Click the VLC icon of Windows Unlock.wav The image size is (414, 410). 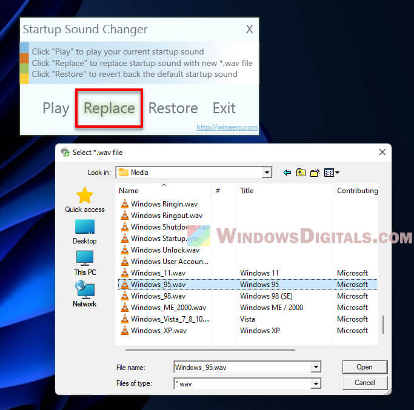[125, 250]
